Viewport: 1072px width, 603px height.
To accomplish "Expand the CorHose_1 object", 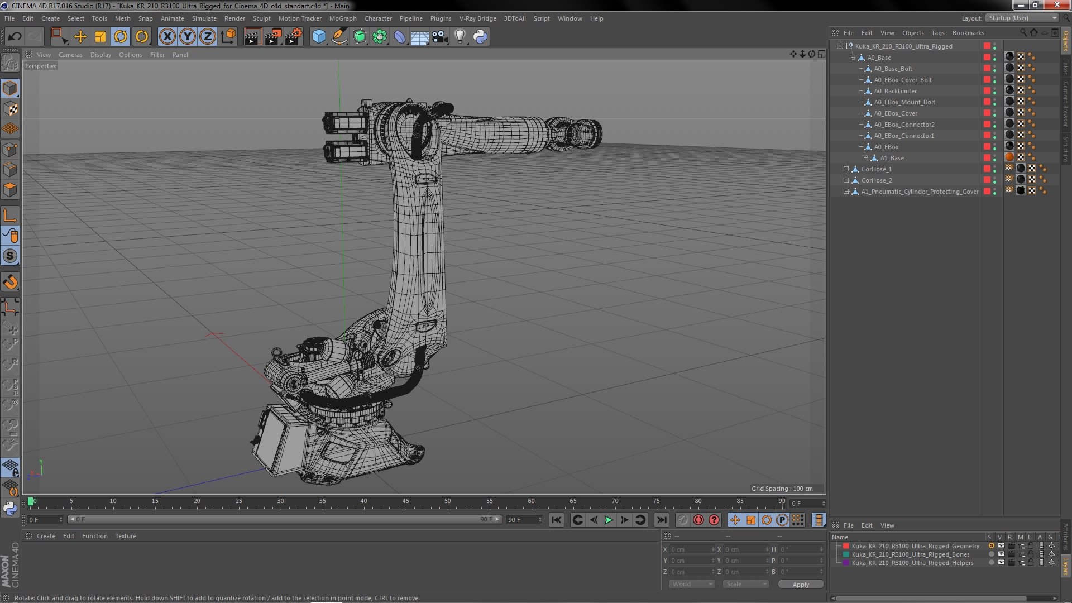I will pos(846,169).
